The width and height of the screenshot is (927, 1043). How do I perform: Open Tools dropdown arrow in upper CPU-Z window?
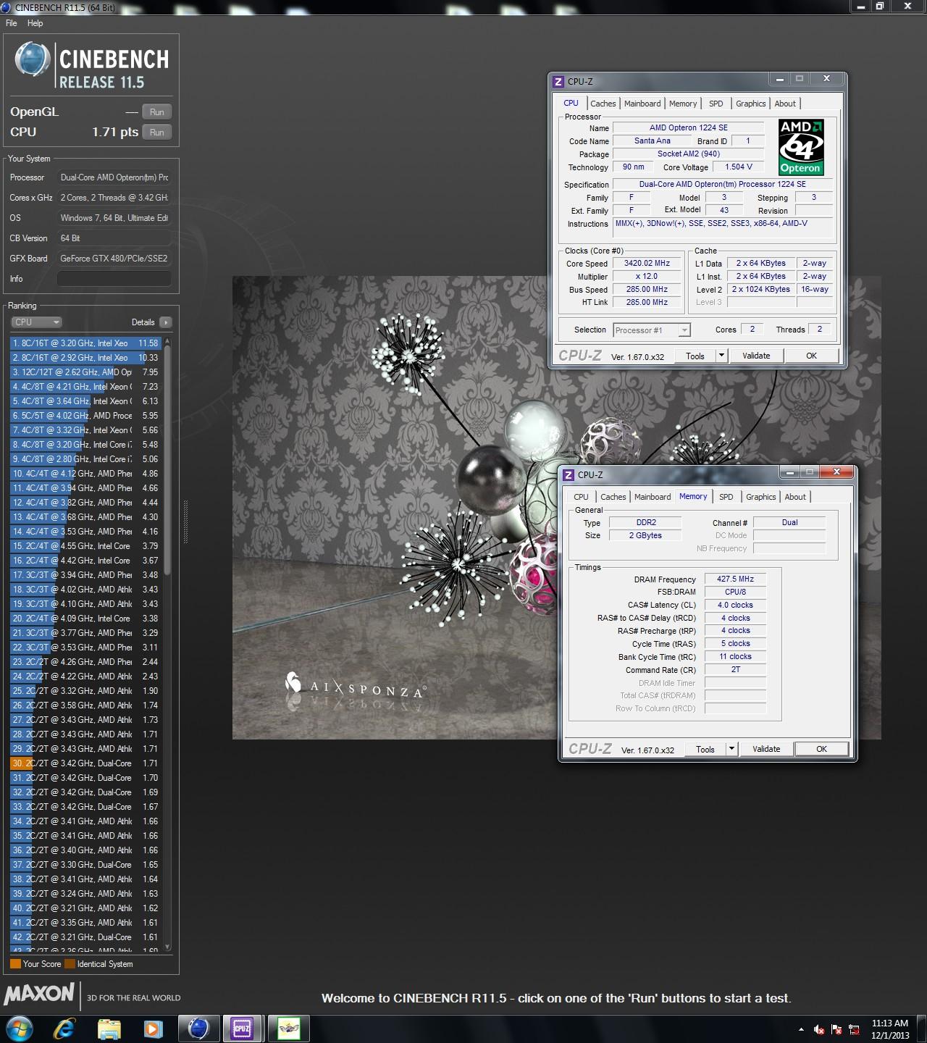click(721, 356)
